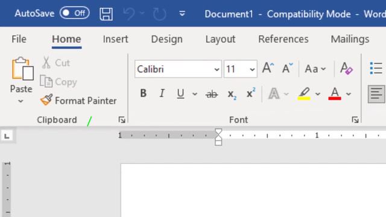
Task: Expand the Paste options arrow
Action: pyautogui.click(x=21, y=101)
